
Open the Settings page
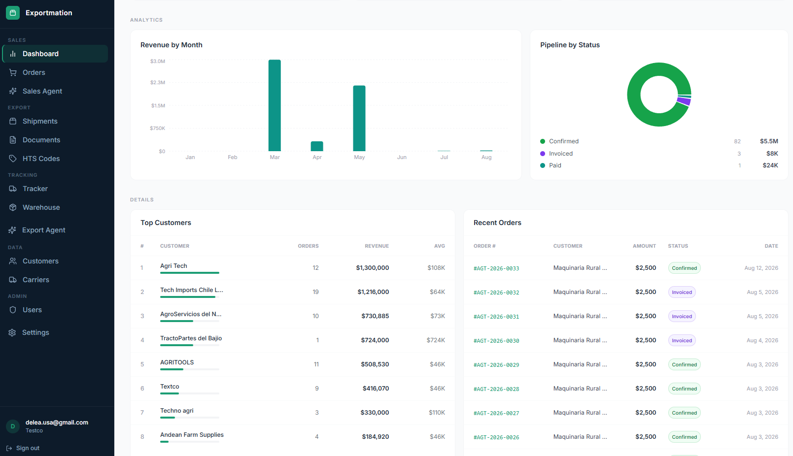tap(55, 332)
